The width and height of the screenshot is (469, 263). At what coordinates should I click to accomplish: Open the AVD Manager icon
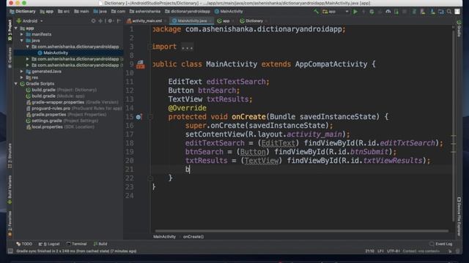coord(423,12)
